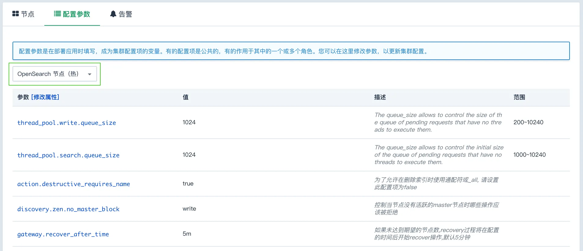Click the value true for destructive_requires_name
Viewport: 583px width, 251px height.
[x=188, y=184]
